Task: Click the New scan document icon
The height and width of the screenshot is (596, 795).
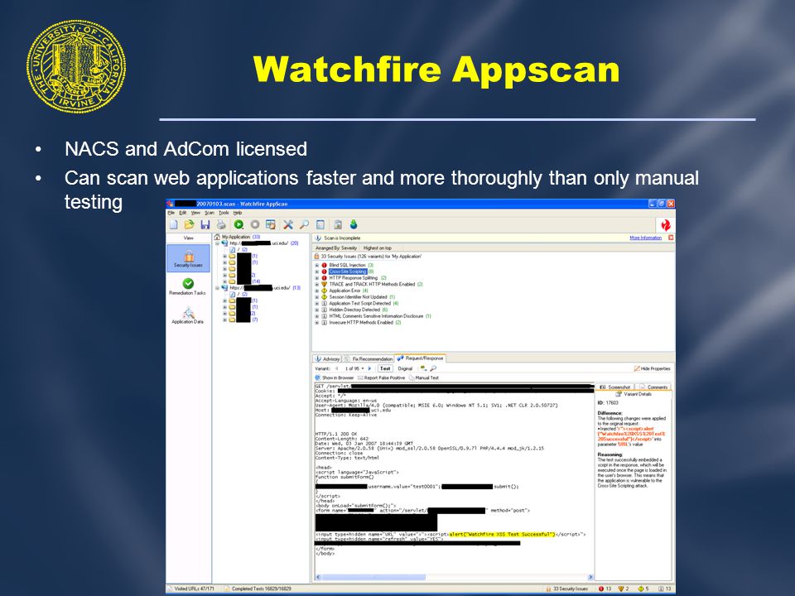Action: pos(174,224)
